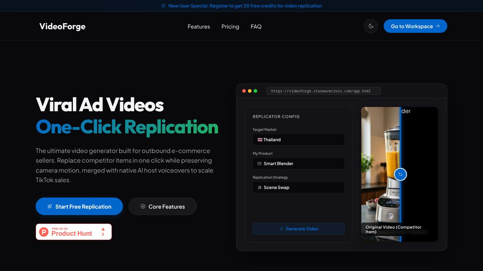Click the red window dot in mock browser
This screenshot has height=271, width=483.
pos(244,91)
